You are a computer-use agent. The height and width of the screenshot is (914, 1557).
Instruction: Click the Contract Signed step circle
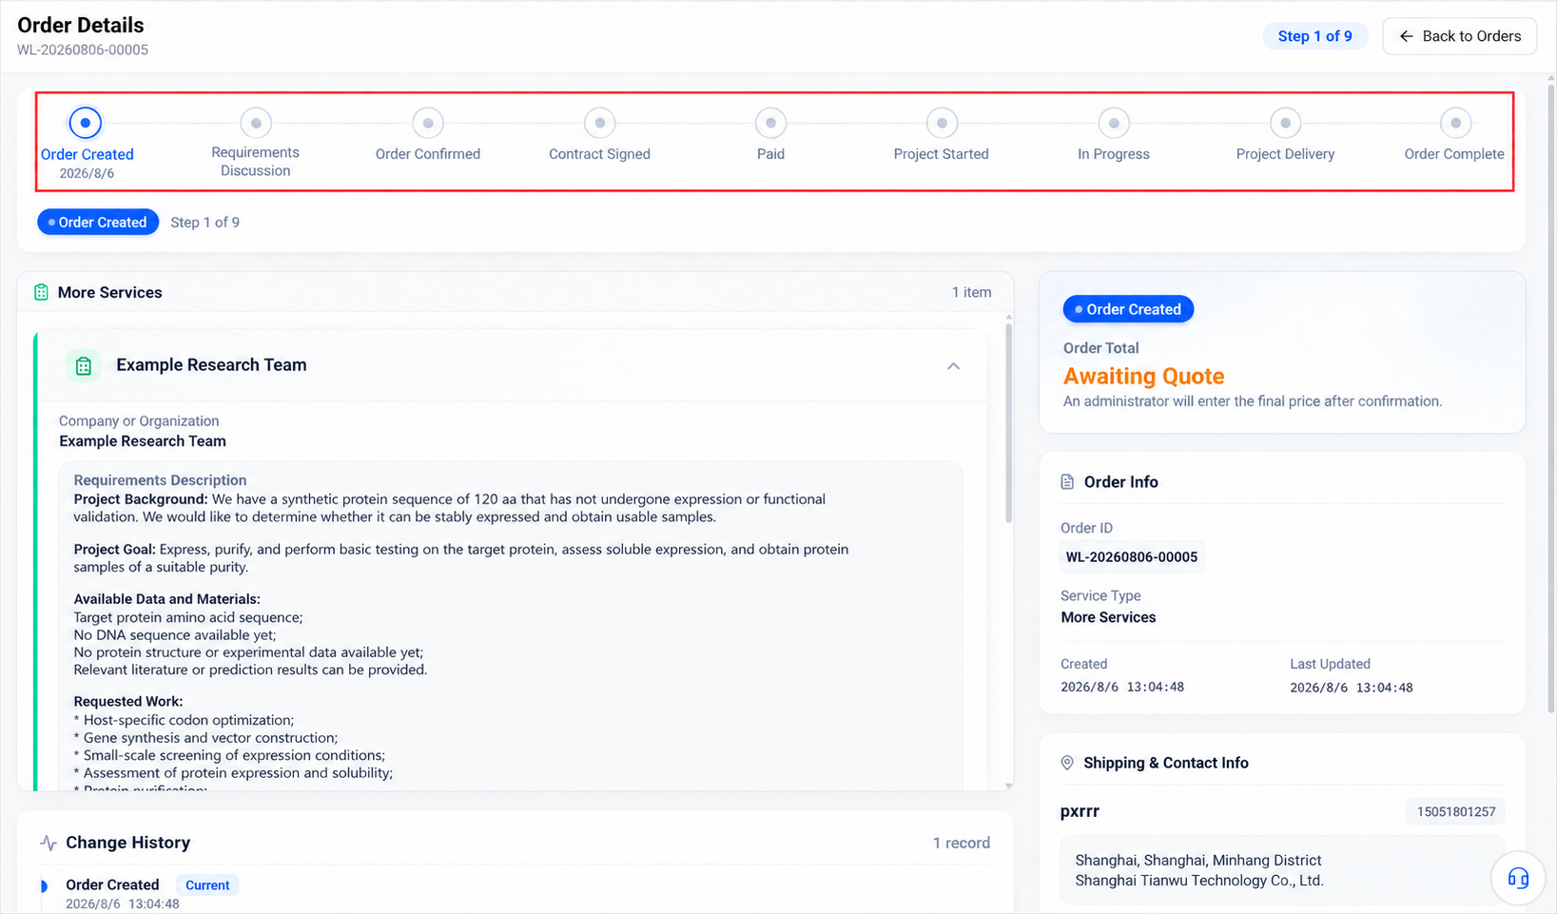click(599, 123)
